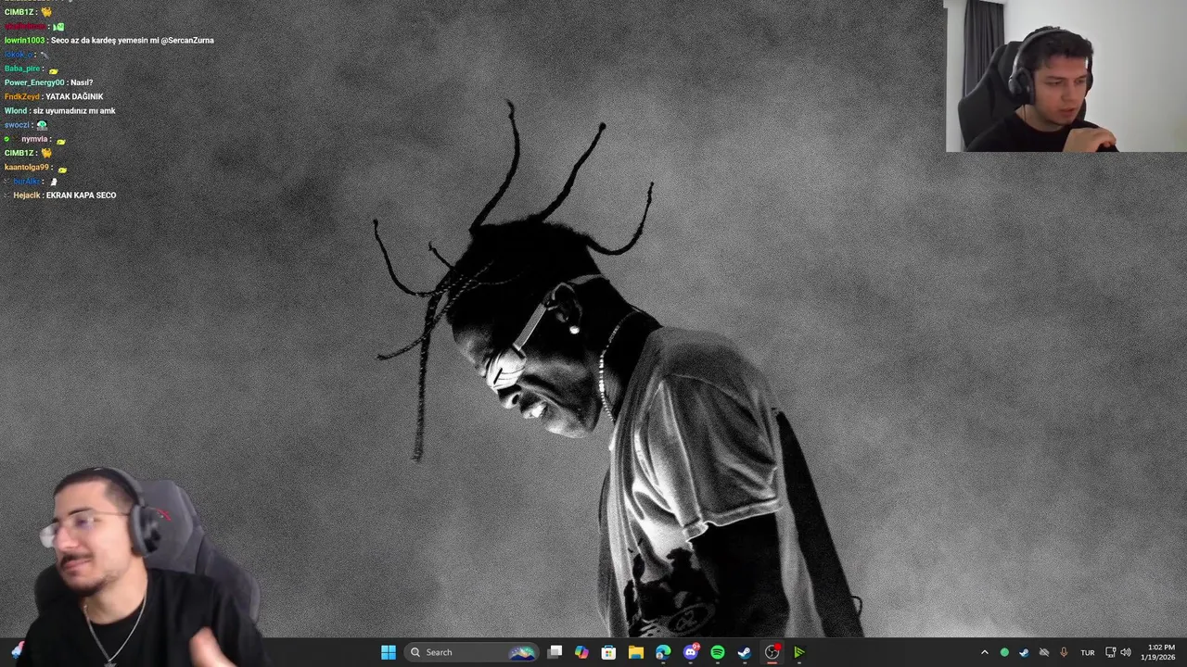Click the taskbar Search box
Screen dimensions: 1187x667
click(472, 652)
